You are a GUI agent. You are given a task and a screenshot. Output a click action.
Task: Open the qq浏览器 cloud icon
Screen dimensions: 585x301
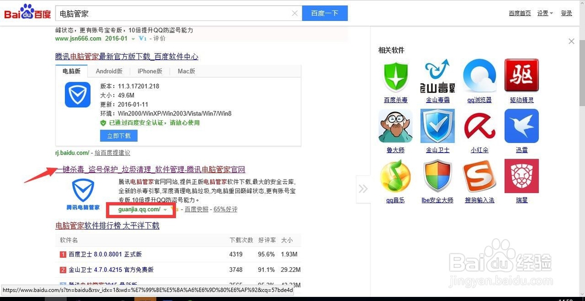click(480, 76)
